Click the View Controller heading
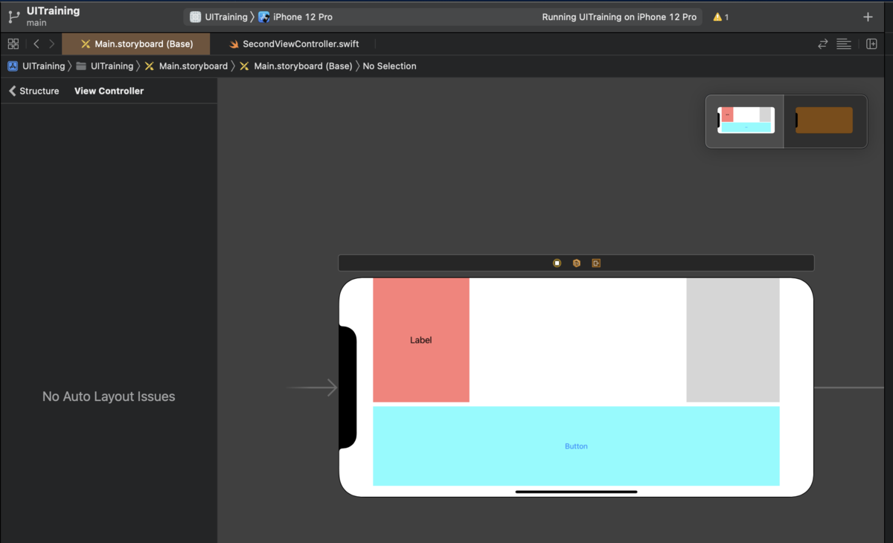 (109, 91)
